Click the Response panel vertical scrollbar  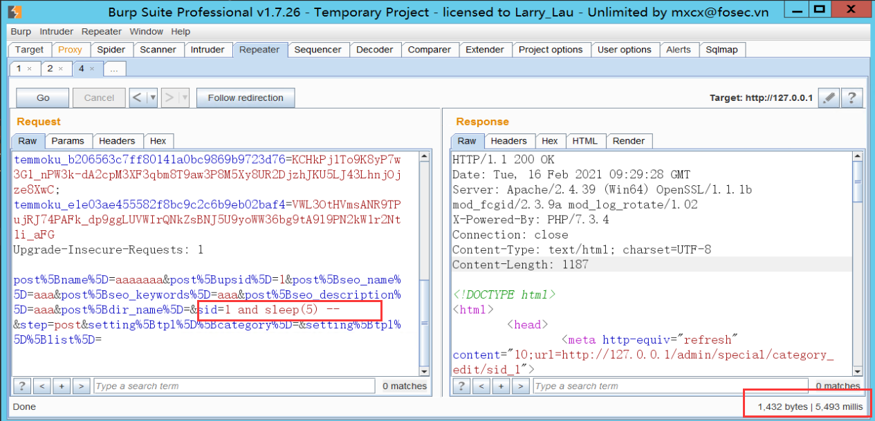point(858,263)
